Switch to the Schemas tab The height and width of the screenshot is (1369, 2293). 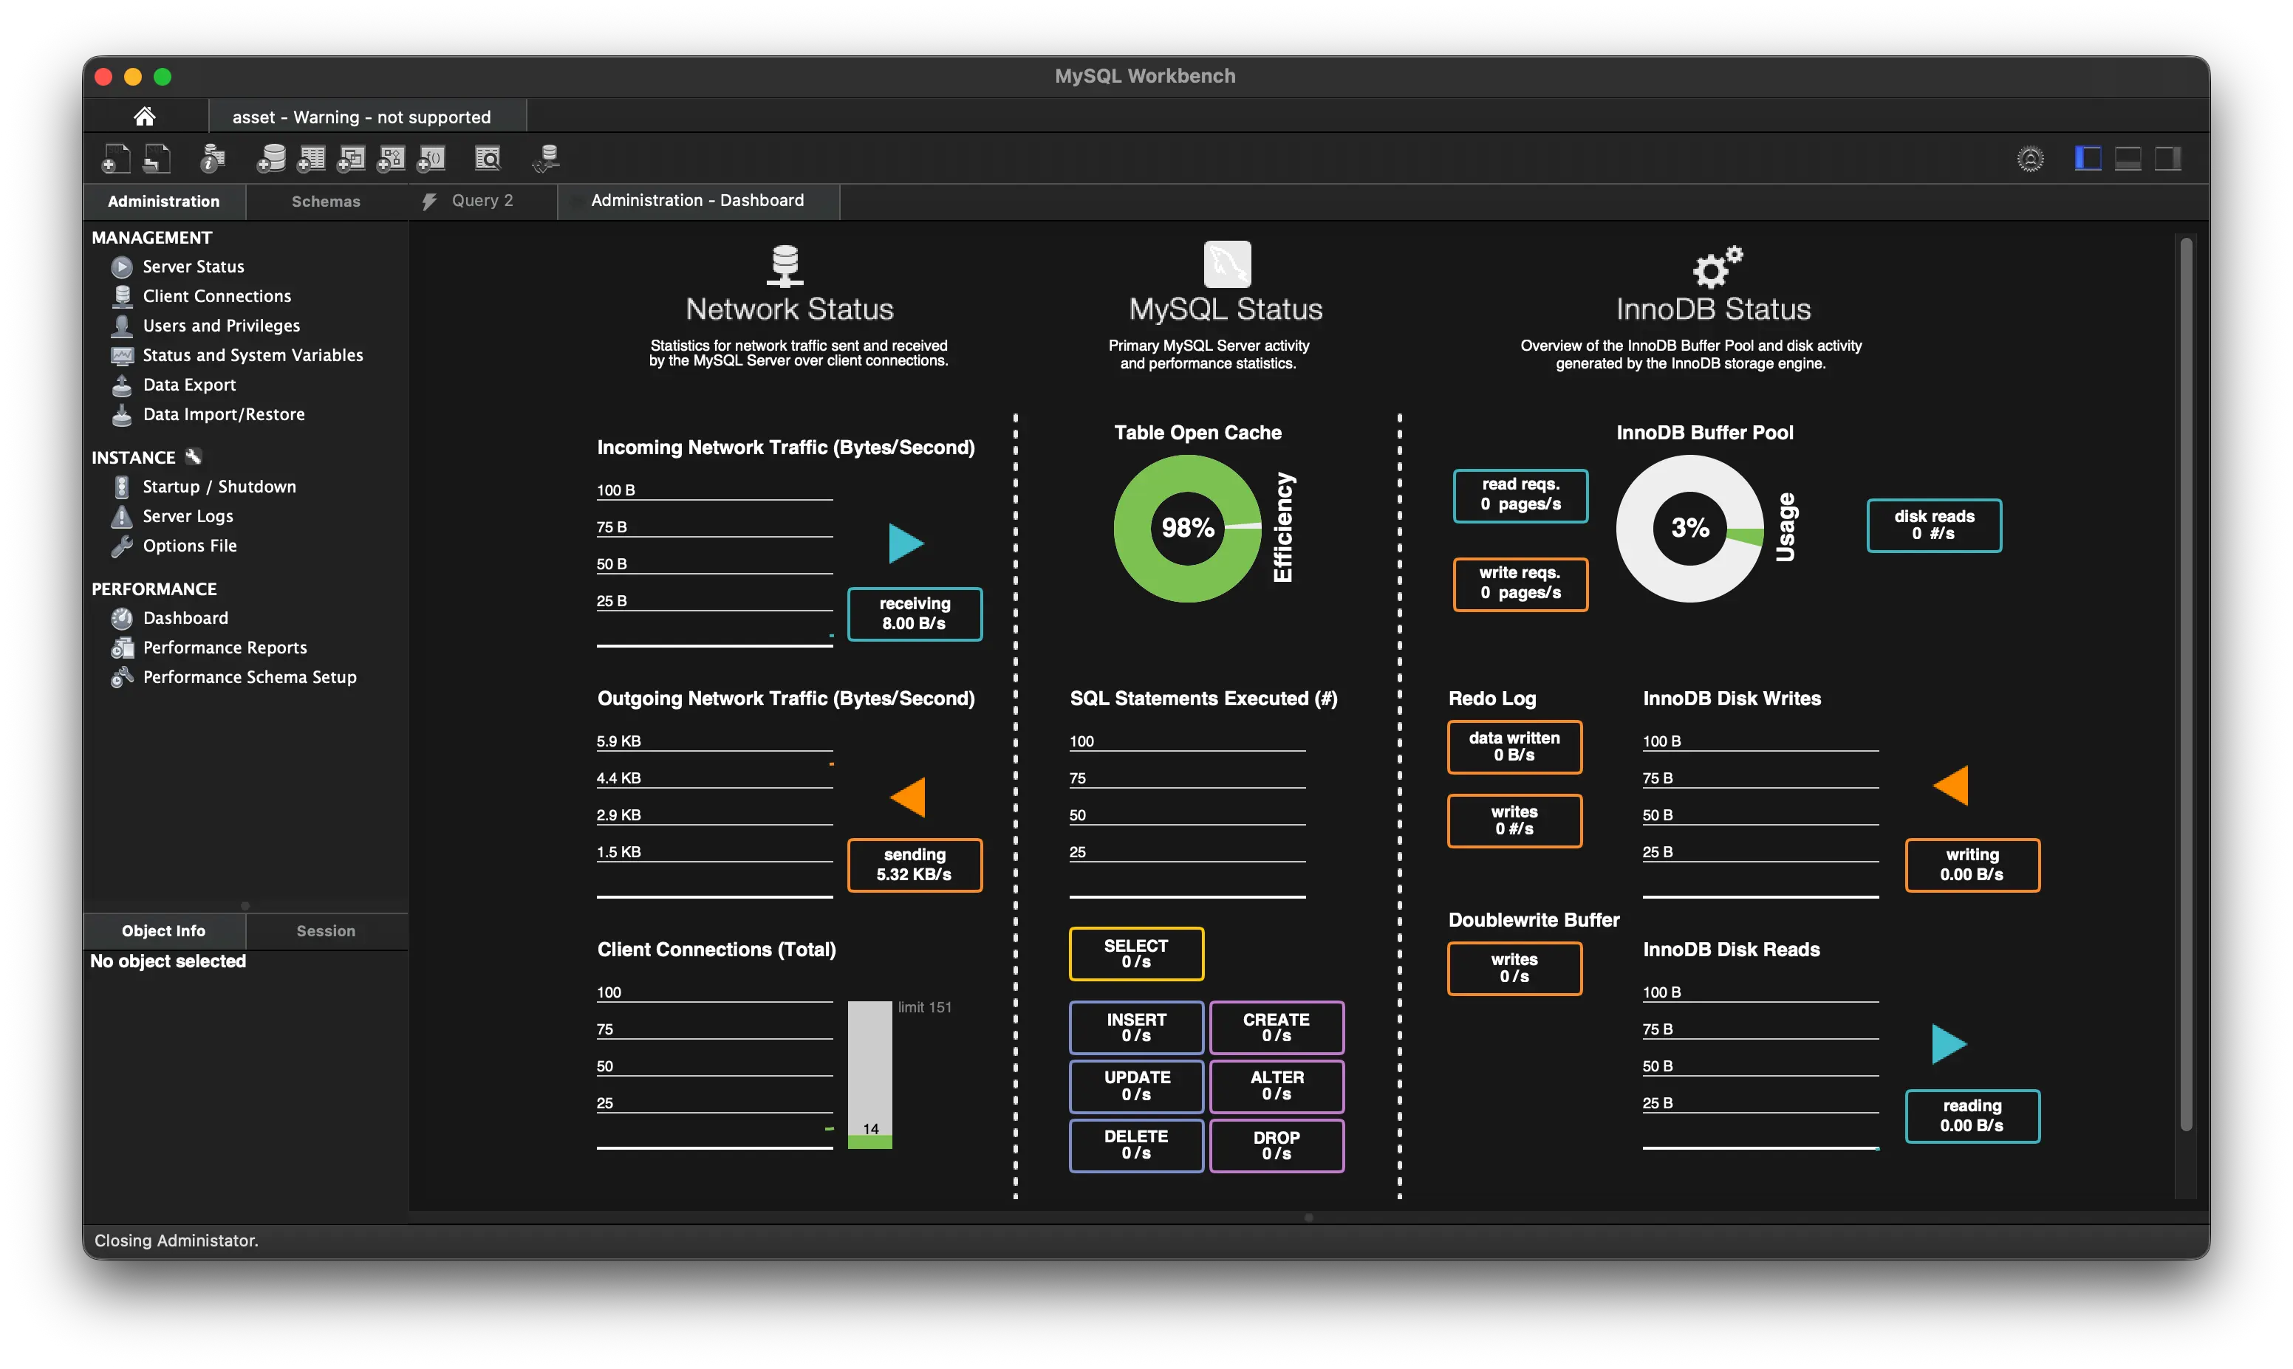(326, 201)
